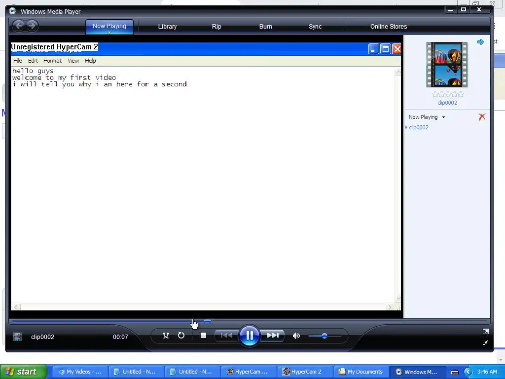Open the Online Stores tab
This screenshot has width=505, height=379.
click(389, 27)
